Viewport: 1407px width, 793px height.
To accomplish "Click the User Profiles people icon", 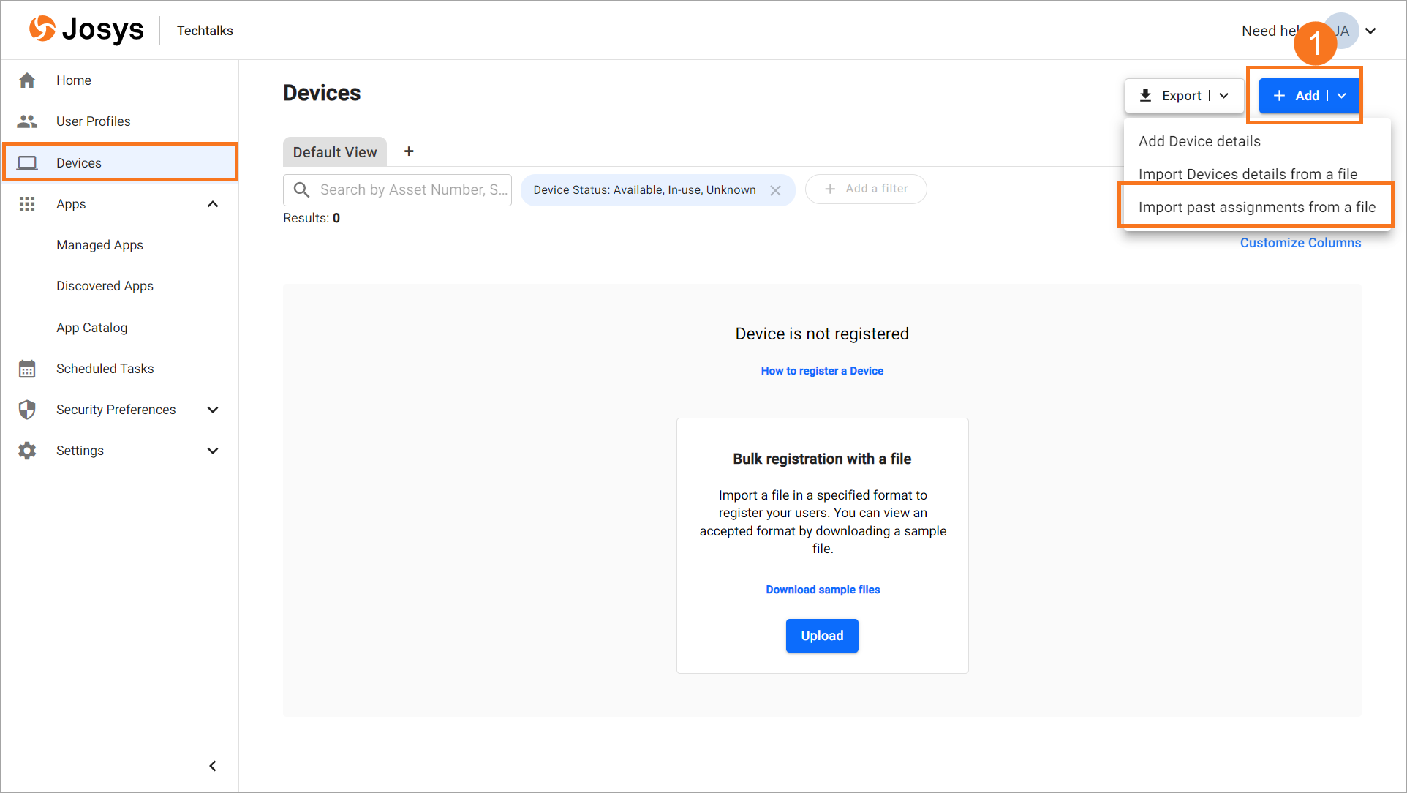I will click(27, 121).
